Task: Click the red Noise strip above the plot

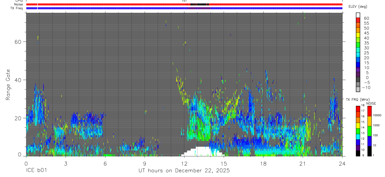Action: 184,4
